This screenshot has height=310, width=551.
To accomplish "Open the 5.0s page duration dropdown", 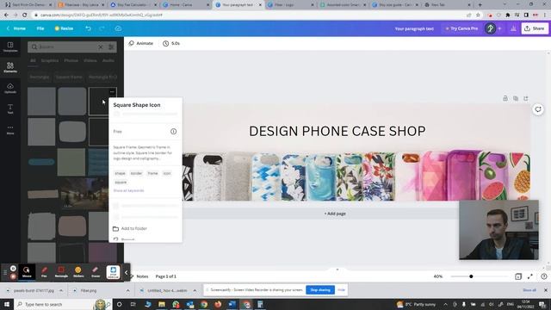I will 171,43.
